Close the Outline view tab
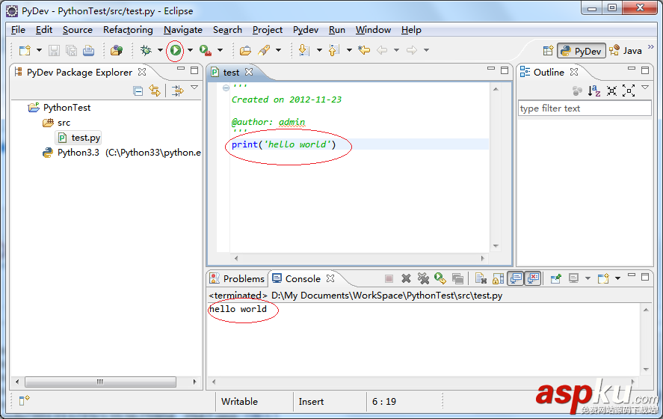Screen dimensions: 663x419 [x=574, y=72]
